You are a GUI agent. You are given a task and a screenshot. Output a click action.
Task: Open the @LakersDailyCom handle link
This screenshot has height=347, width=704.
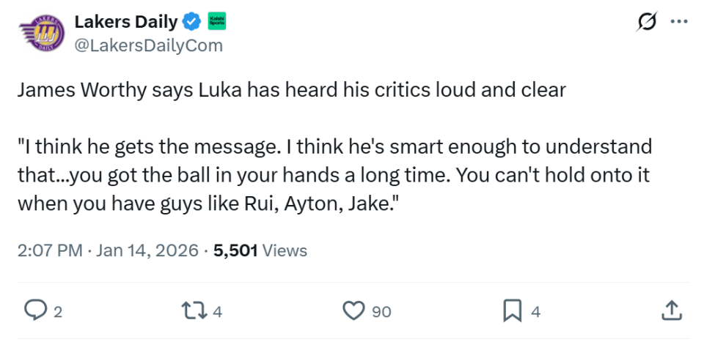[x=148, y=46]
